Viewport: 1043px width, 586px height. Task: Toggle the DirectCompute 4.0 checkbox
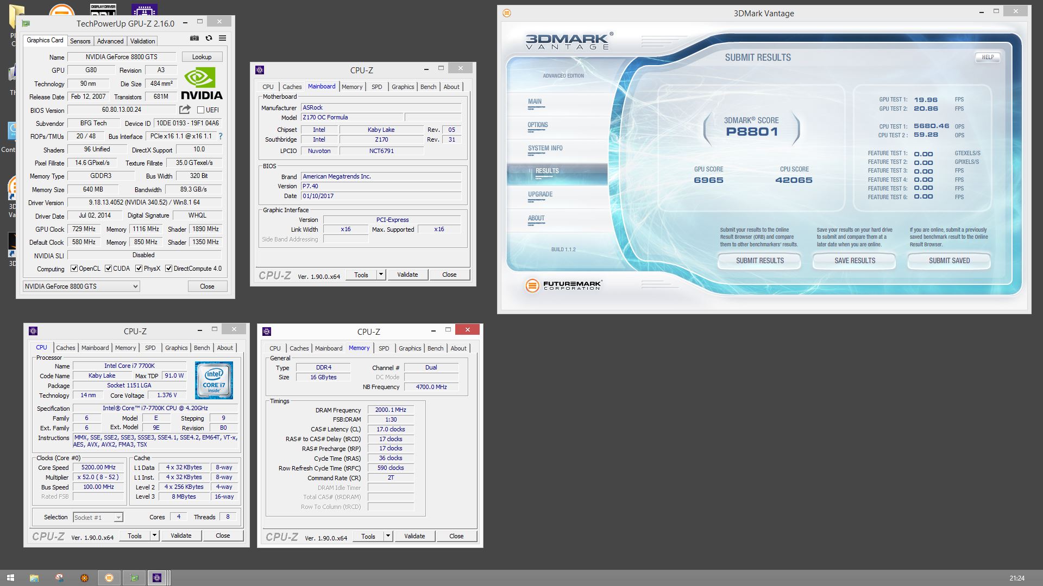pyautogui.click(x=169, y=269)
